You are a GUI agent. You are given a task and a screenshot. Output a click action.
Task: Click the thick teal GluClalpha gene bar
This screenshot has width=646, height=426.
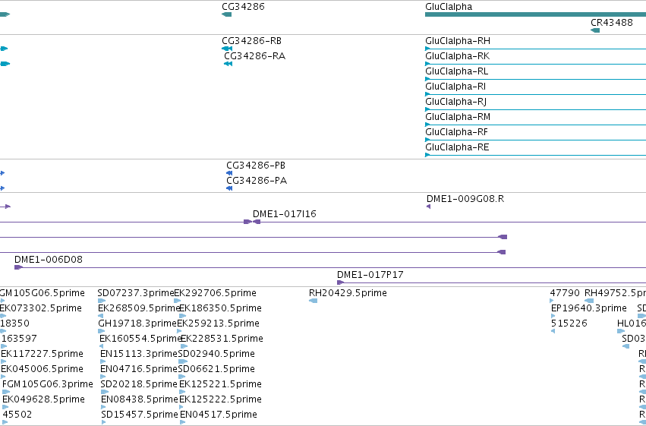(536, 14)
